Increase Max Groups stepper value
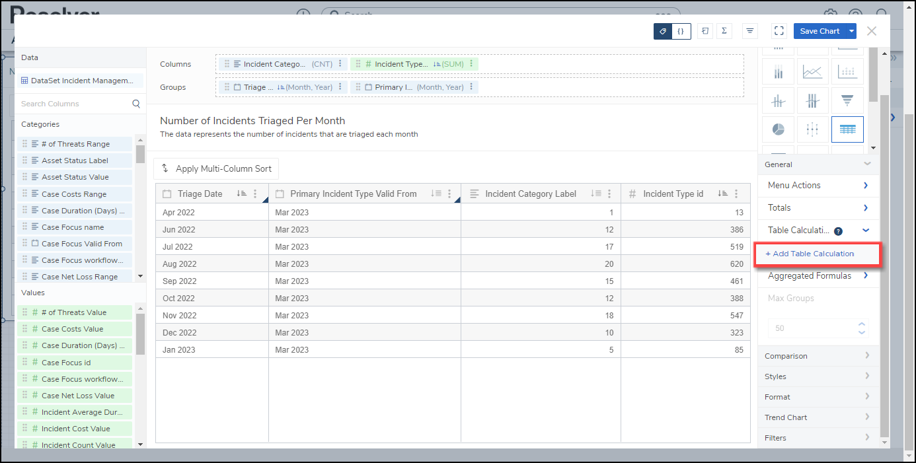Viewport: 916px width, 463px height. (861, 324)
